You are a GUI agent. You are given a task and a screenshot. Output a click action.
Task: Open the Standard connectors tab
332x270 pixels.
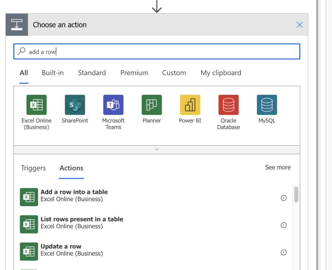point(92,73)
